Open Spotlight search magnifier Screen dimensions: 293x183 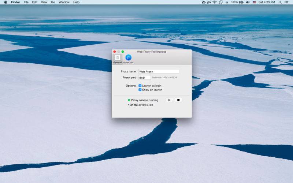point(280,2)
